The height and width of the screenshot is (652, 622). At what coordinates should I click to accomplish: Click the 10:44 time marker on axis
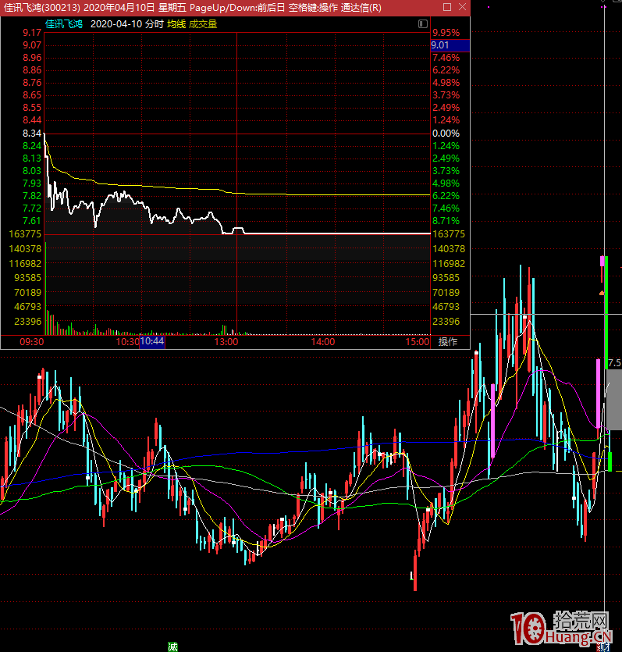click(152, 342)
